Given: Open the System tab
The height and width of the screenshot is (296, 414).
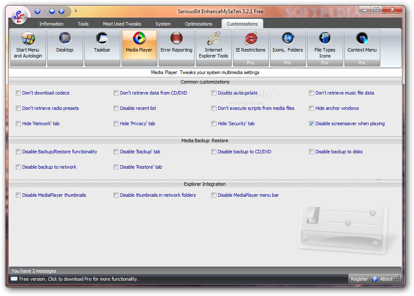Looking at the screenshot, I should 163,24.
